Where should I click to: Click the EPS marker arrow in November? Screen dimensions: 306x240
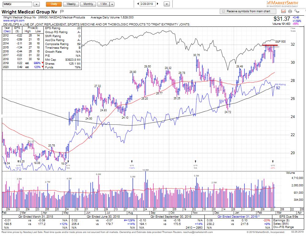(195, 162)
